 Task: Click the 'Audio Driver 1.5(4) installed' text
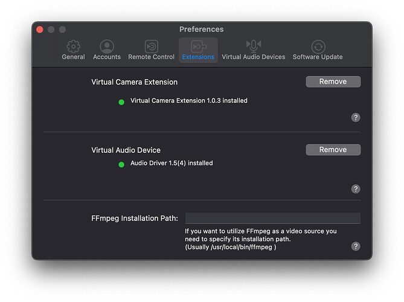(172, 163)
